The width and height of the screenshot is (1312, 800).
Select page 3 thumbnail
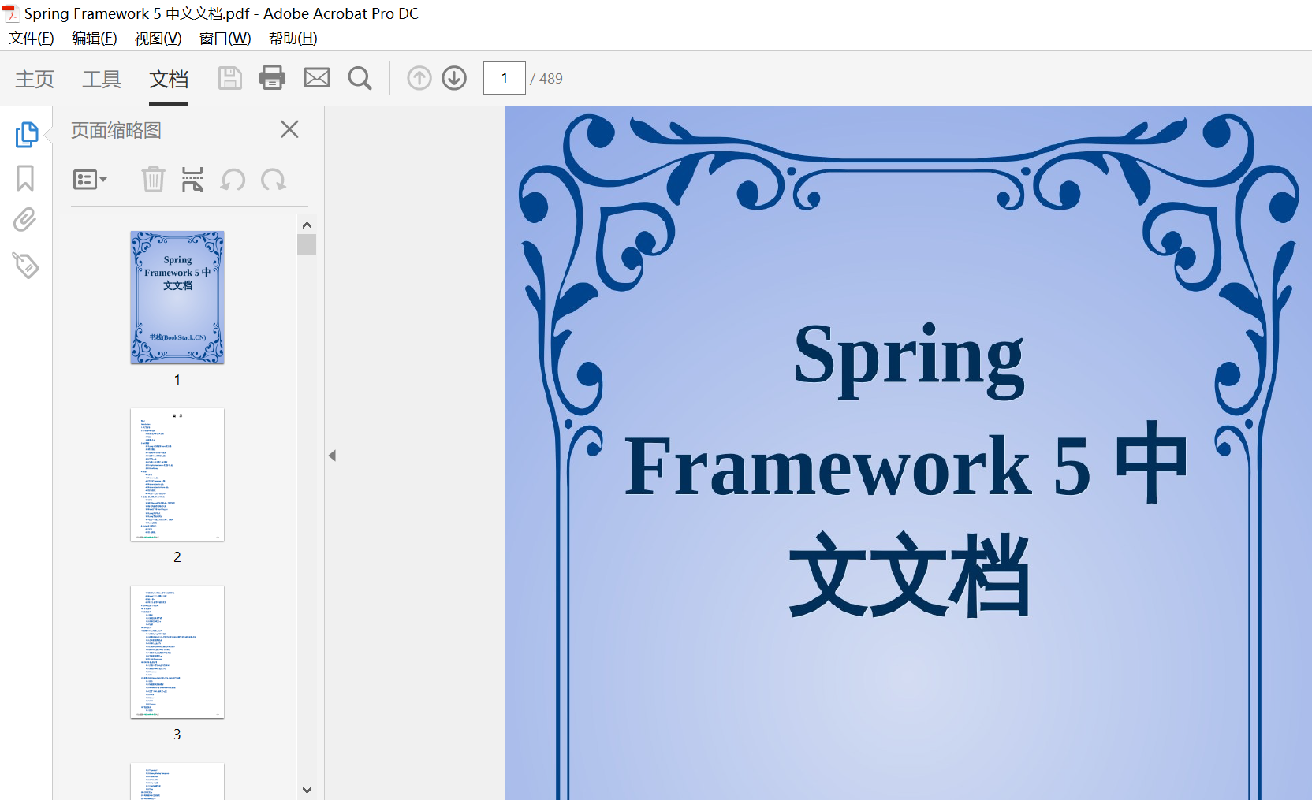click(177, 652)
